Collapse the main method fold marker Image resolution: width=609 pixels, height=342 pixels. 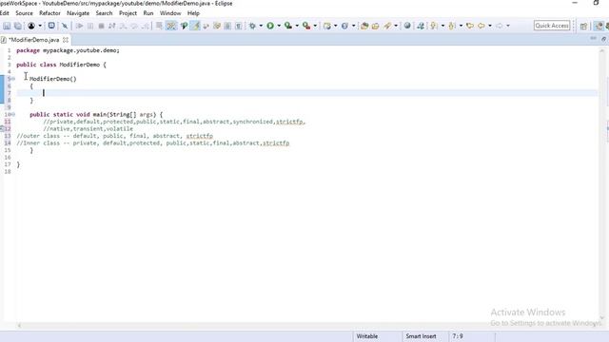(x=13, y=114)
